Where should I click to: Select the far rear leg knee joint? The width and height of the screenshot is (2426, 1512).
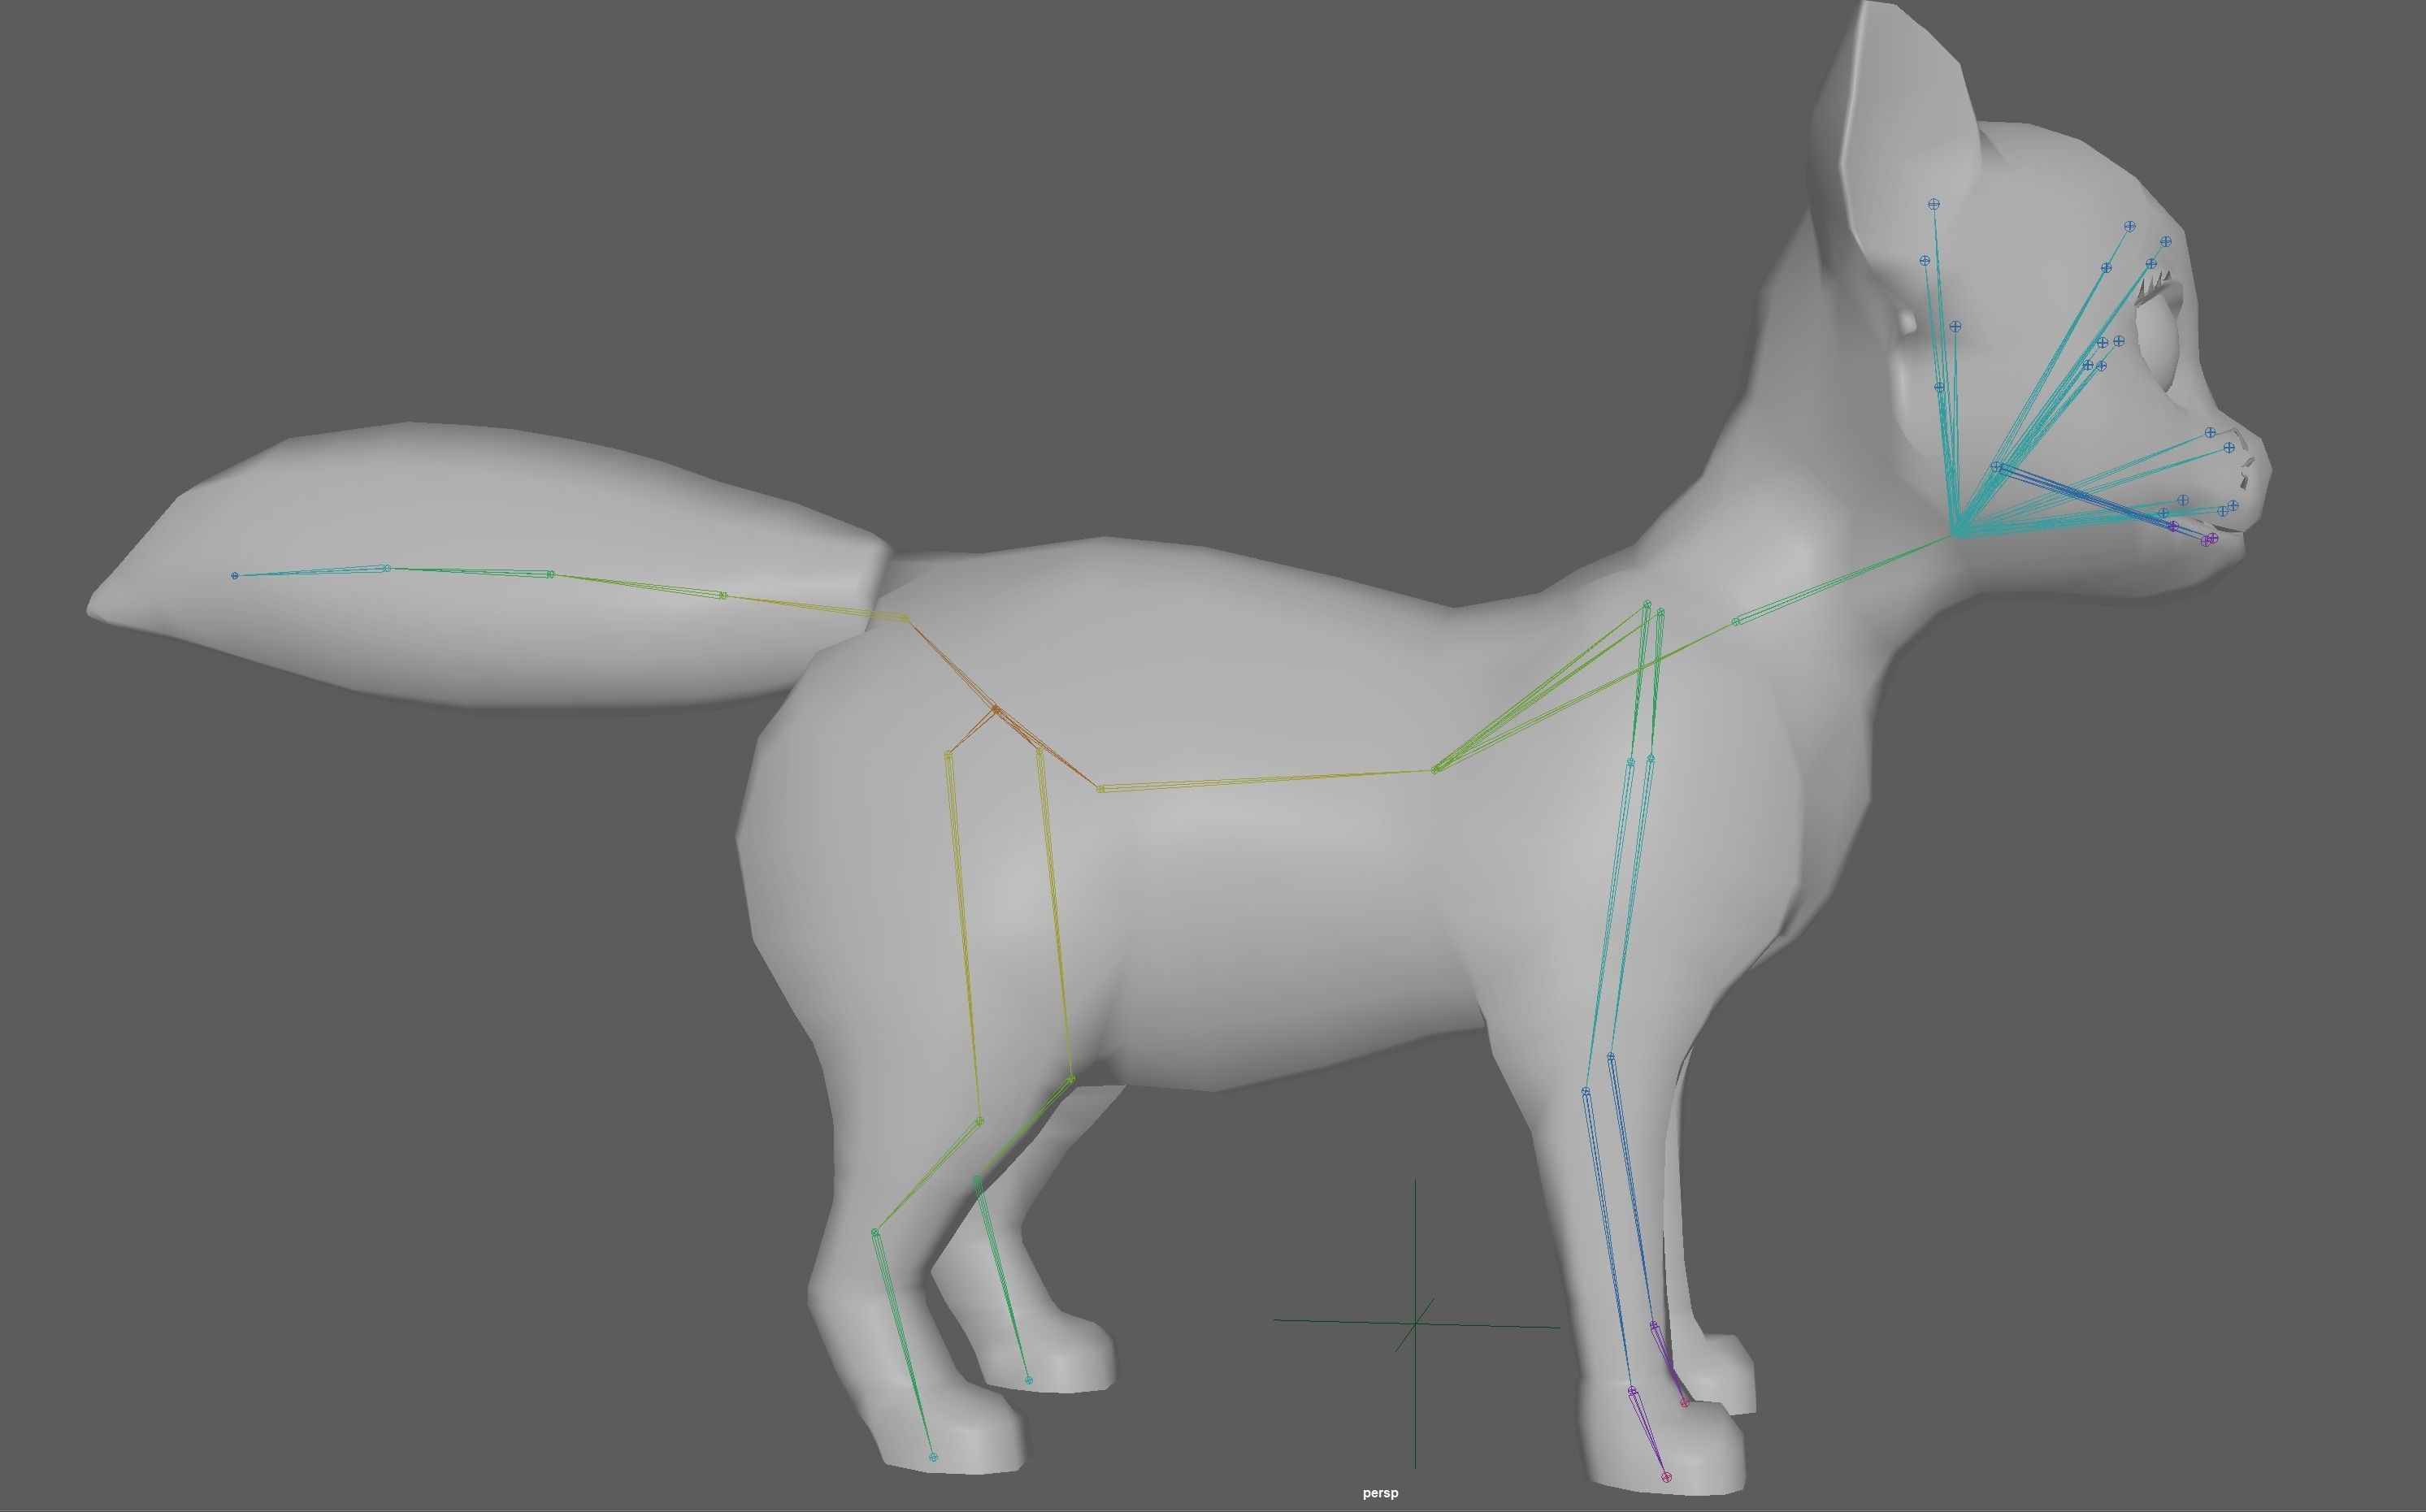1071,1079
